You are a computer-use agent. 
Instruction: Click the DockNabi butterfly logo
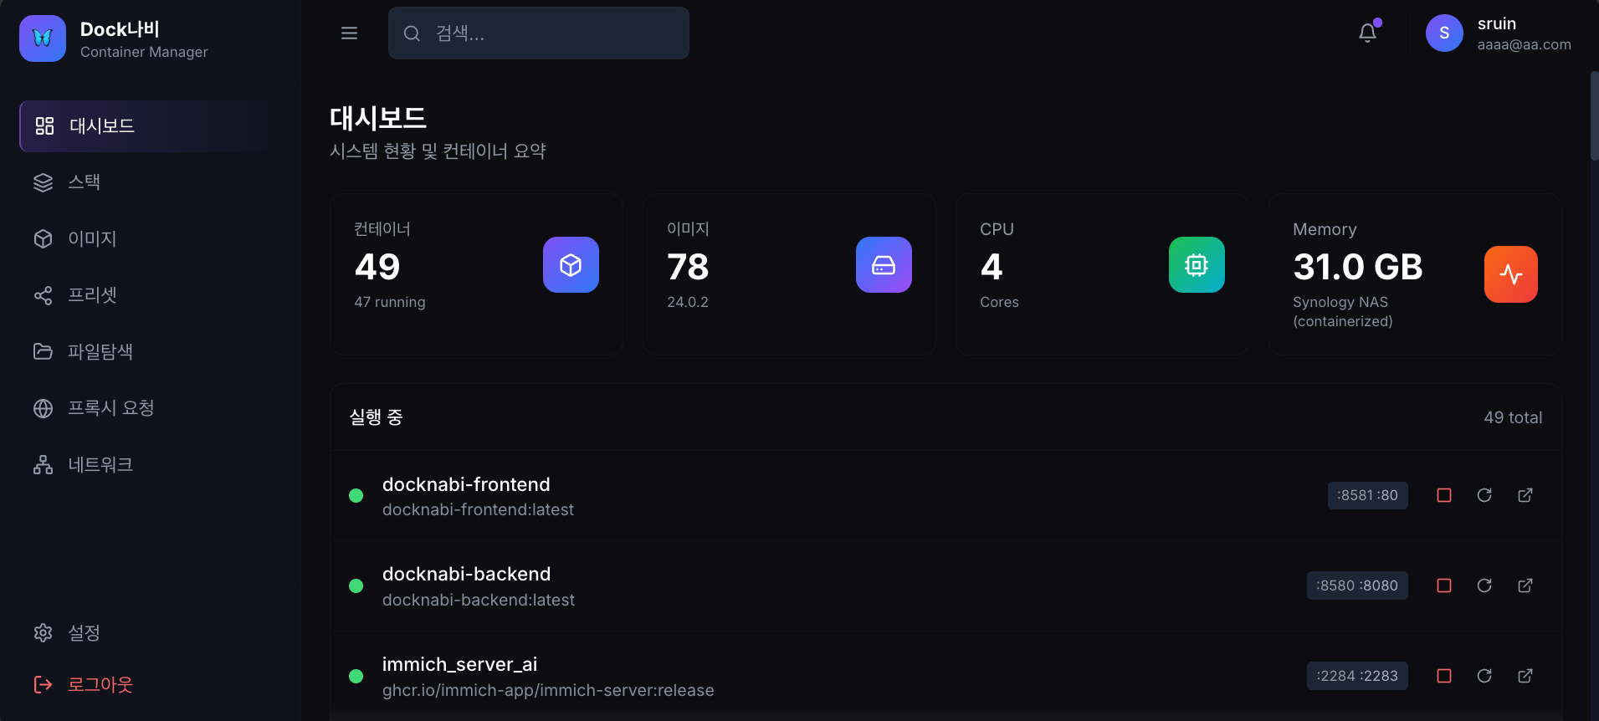click(43, 38)
